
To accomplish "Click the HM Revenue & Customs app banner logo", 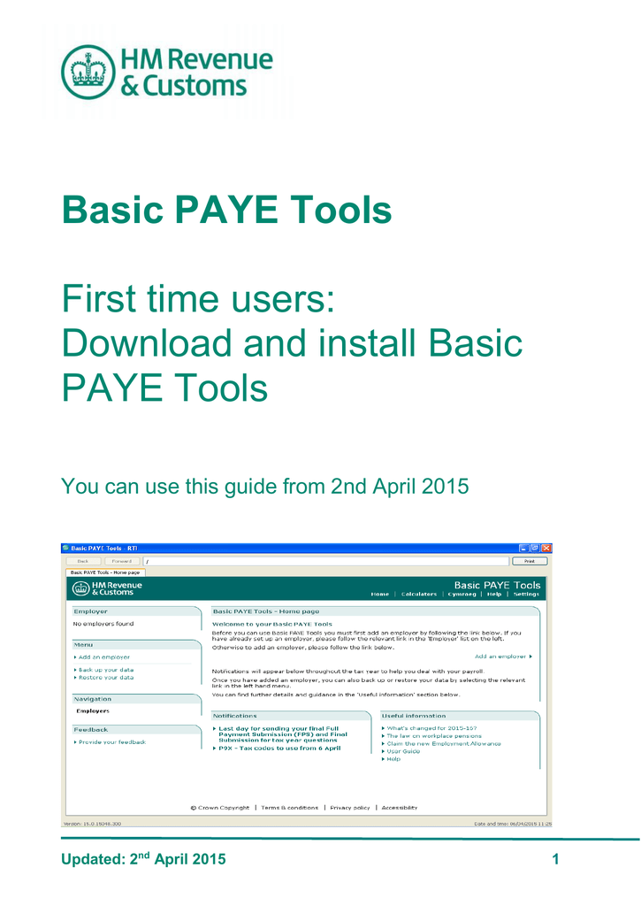I will pos(107,588).
